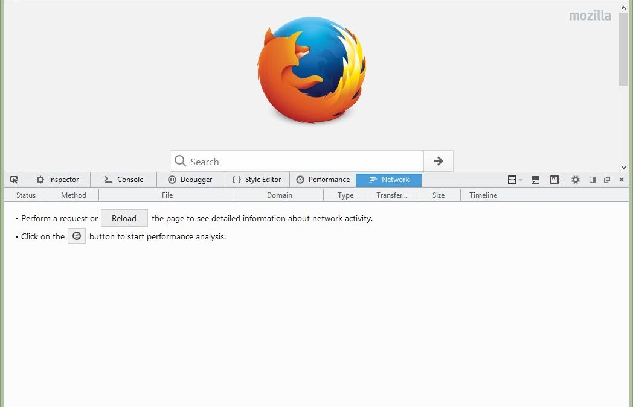Click the frame selector icon
633x407 pixels.
click(512, 180)
